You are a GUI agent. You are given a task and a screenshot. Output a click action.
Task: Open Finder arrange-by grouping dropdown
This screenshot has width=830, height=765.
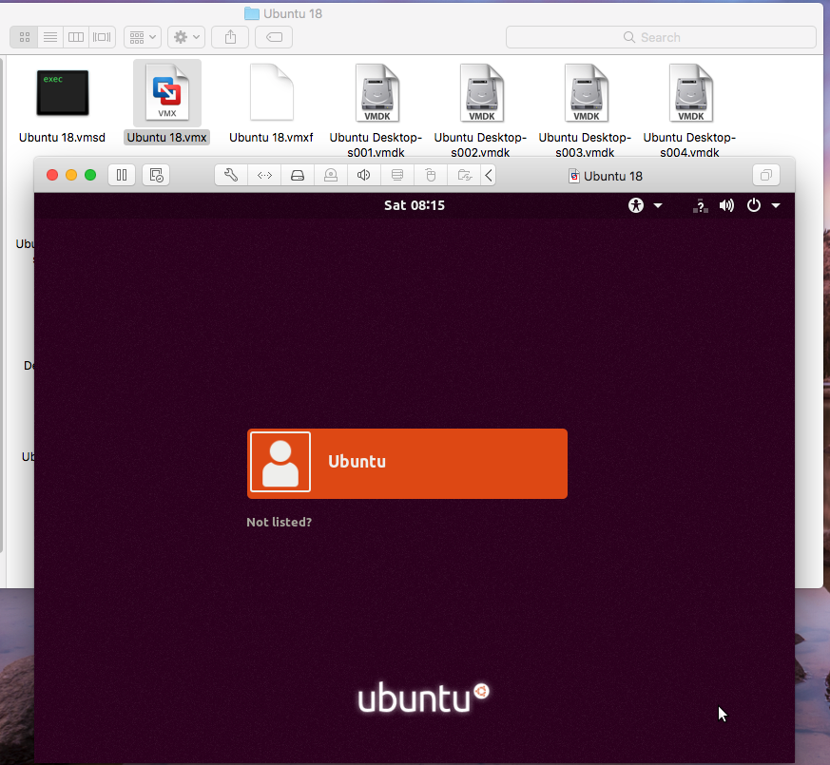pyautogui.click(x=143, y=37)
